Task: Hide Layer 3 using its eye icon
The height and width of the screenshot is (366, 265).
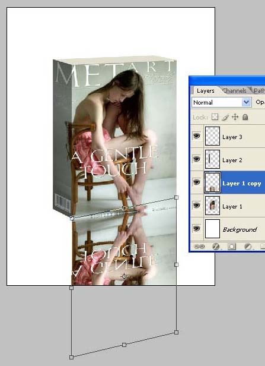Action: pyautogui.click(x=197, y=136)
